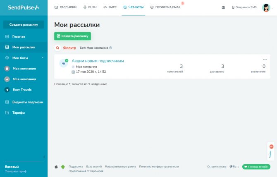Open the three-dots menu of the campaign

tap(265, 60)
